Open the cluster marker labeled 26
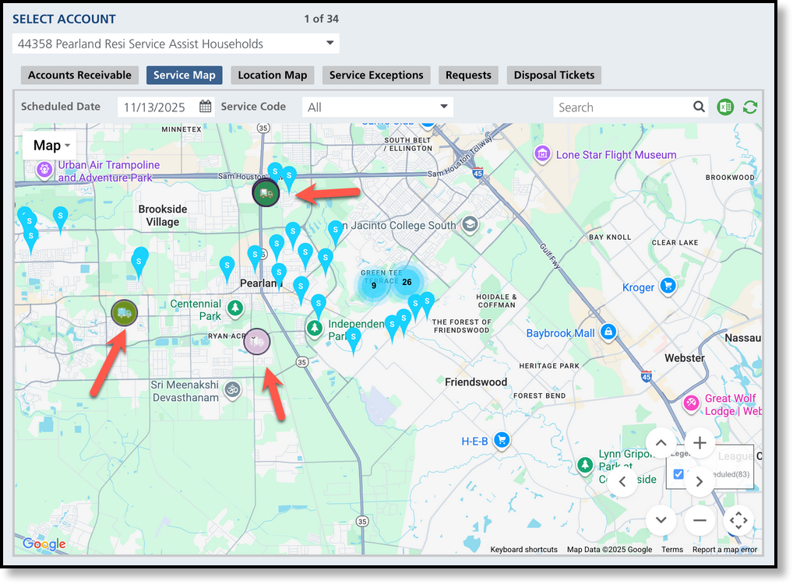793x584 pixels. coord(407,282)
